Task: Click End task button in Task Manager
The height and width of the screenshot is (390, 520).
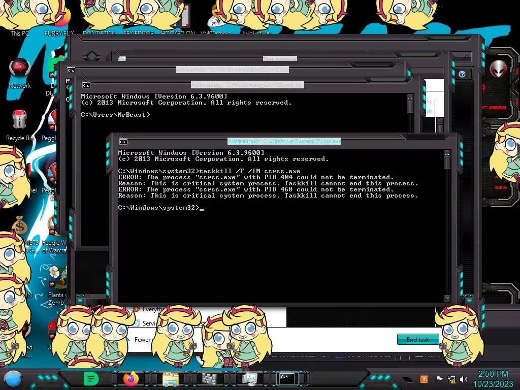Action: (418, 339)
